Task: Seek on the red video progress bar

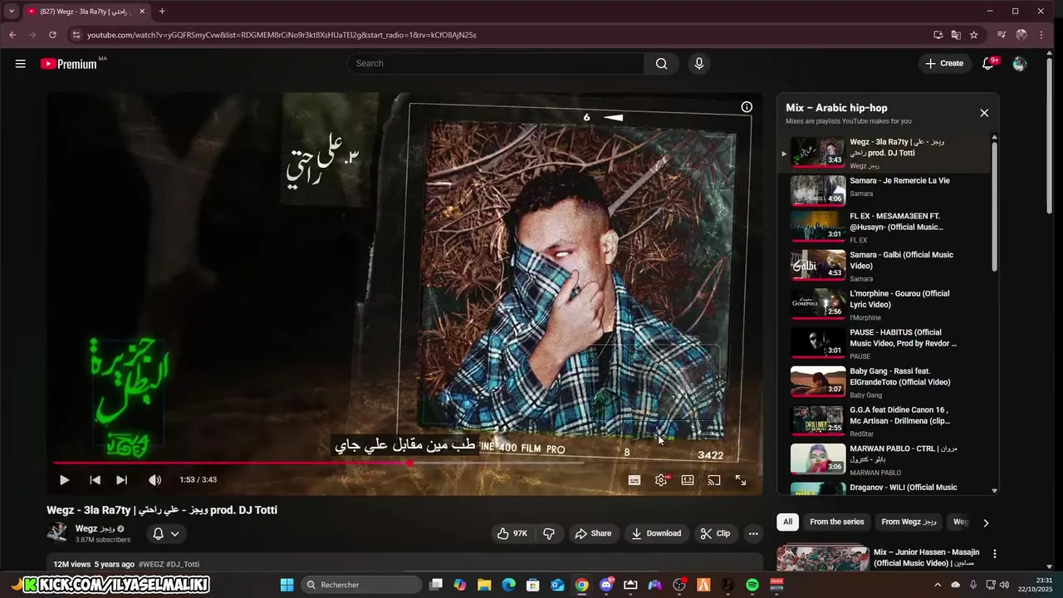Action: (404, 463)
